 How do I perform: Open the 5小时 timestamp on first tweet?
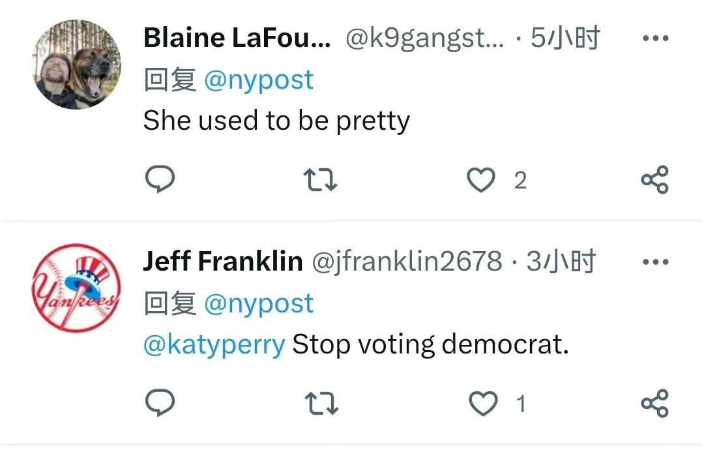[x=565, y=38]
